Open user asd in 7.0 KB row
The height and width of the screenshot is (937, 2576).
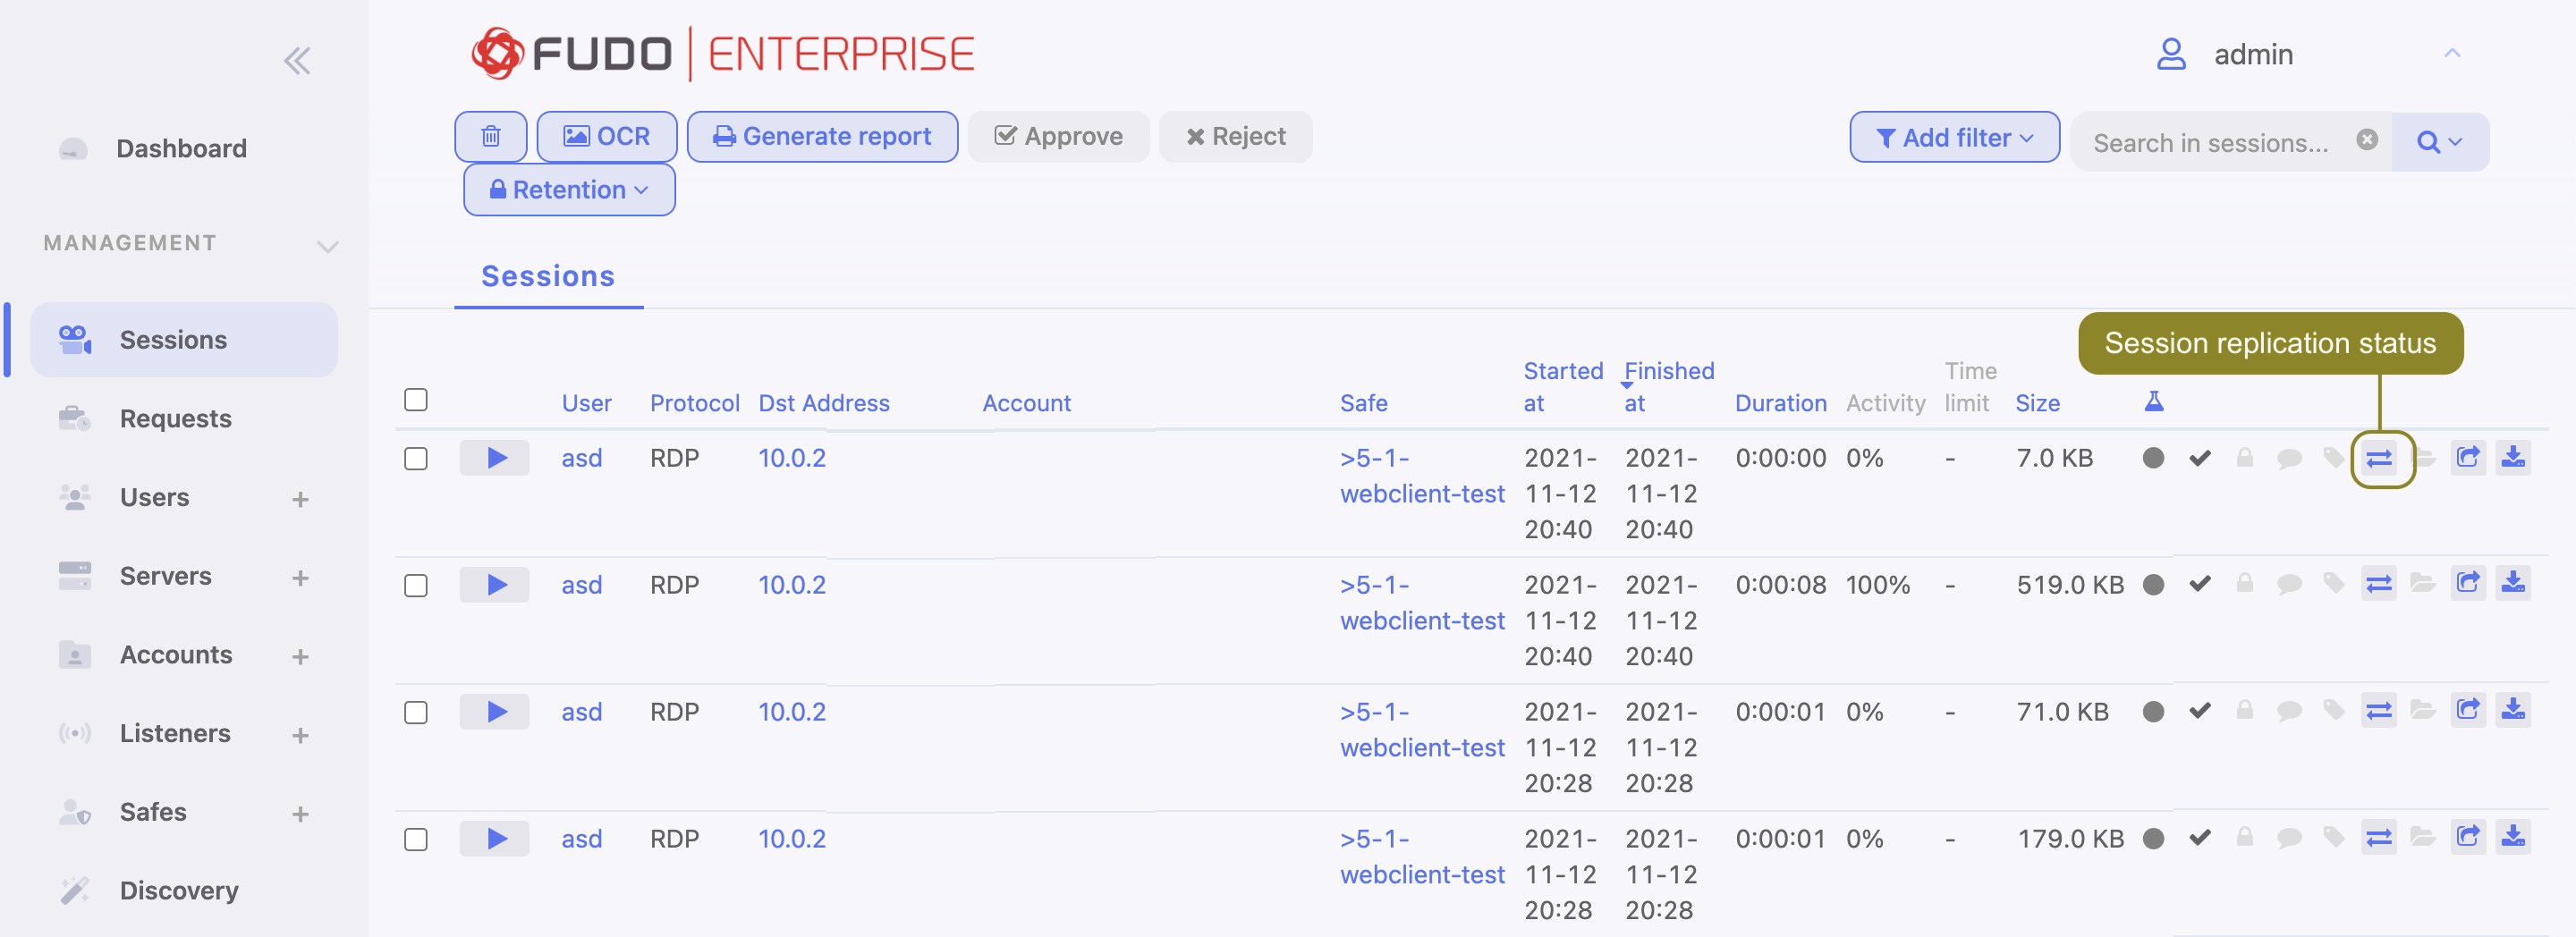point(581,458)
